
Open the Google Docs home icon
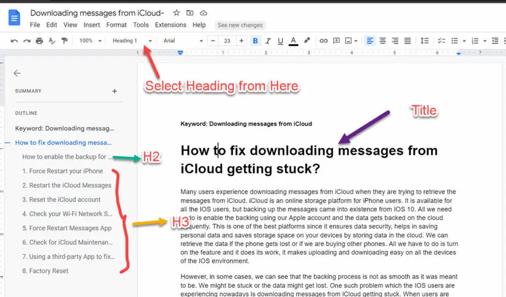(x=14, y=17)
